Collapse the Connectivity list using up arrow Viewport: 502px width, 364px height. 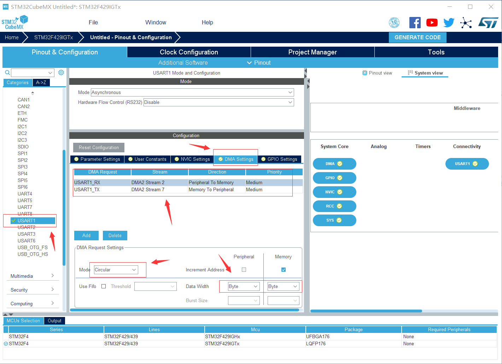pyautogui.click(x=33, y=93)
